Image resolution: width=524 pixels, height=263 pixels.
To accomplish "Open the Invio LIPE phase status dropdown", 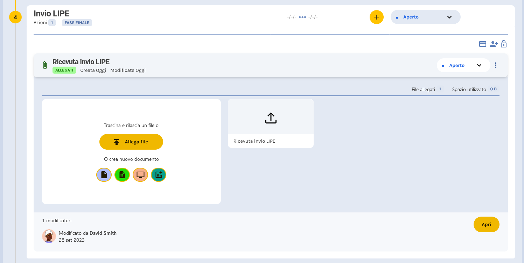I will click(425, 17).
